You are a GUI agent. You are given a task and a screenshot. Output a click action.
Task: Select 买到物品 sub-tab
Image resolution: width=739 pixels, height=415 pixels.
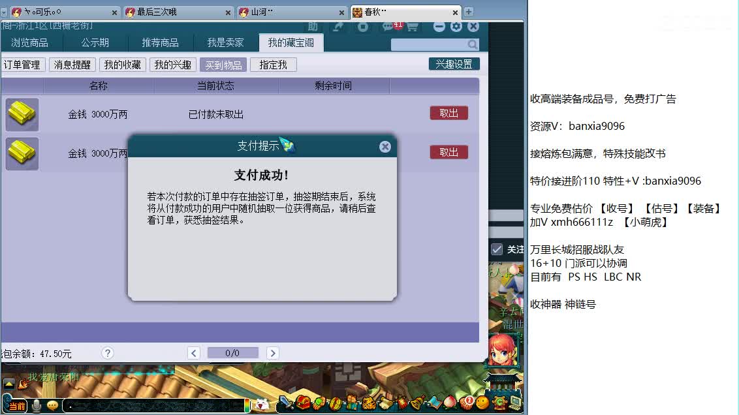click(x=223, y=65)
